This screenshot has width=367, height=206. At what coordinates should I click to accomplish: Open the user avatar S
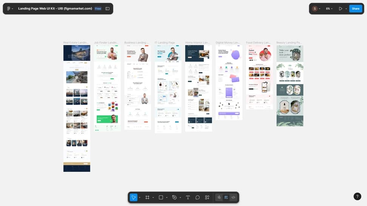[315, 9]
